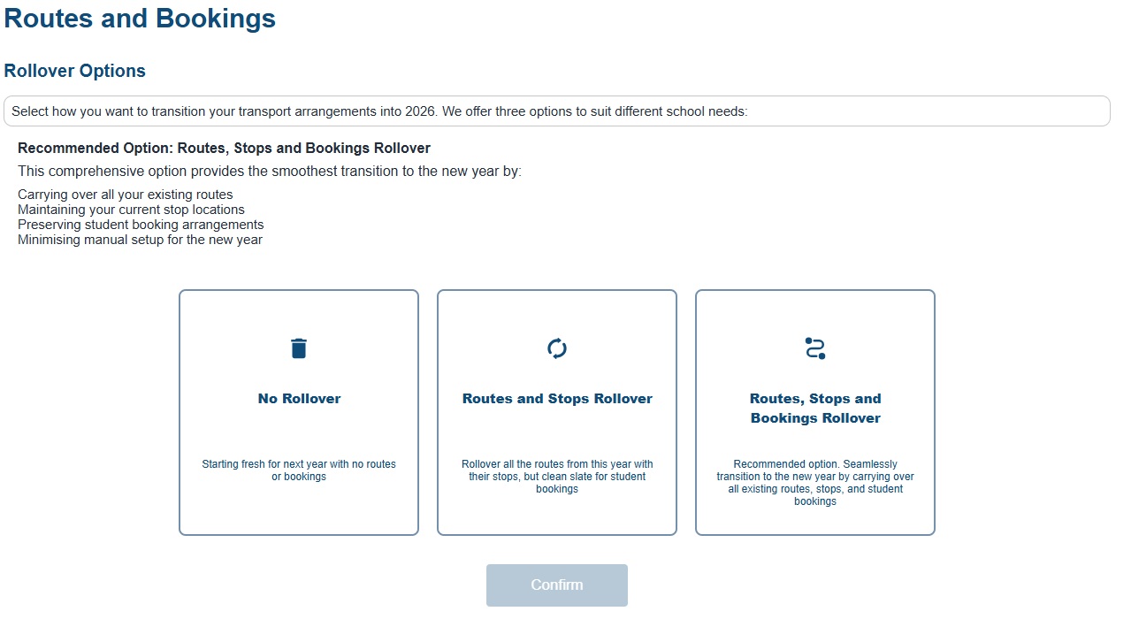The image size is (1131, 642).
Task: Click the Rollover Options subheading
Action: [75, 71]
